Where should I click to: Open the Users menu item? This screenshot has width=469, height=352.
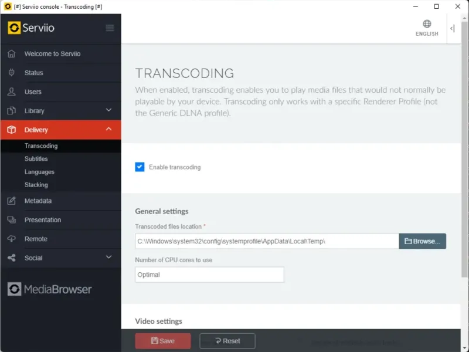click(61, 92)
